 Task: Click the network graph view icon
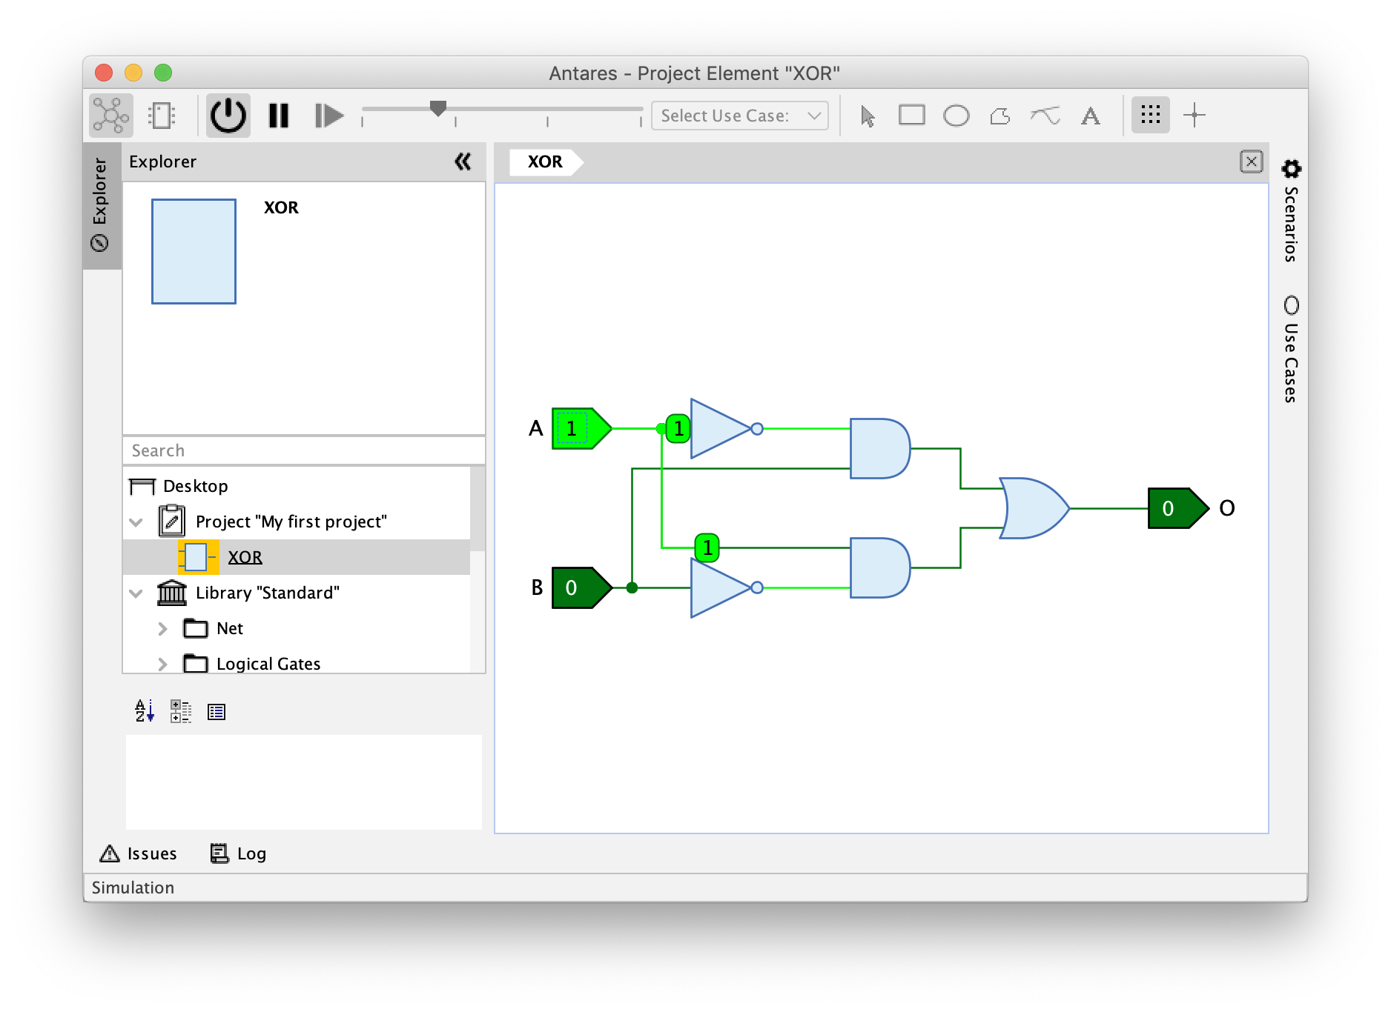point(110,116)
